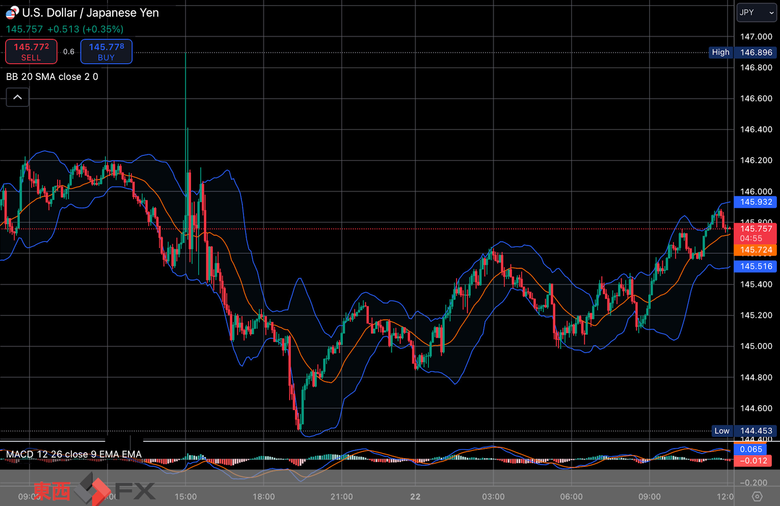Image resolution: width=780 pixels, height=506 pixels.
Task: Click the 0.6 spread value between Sell and Buy
Action: point(69,51)
